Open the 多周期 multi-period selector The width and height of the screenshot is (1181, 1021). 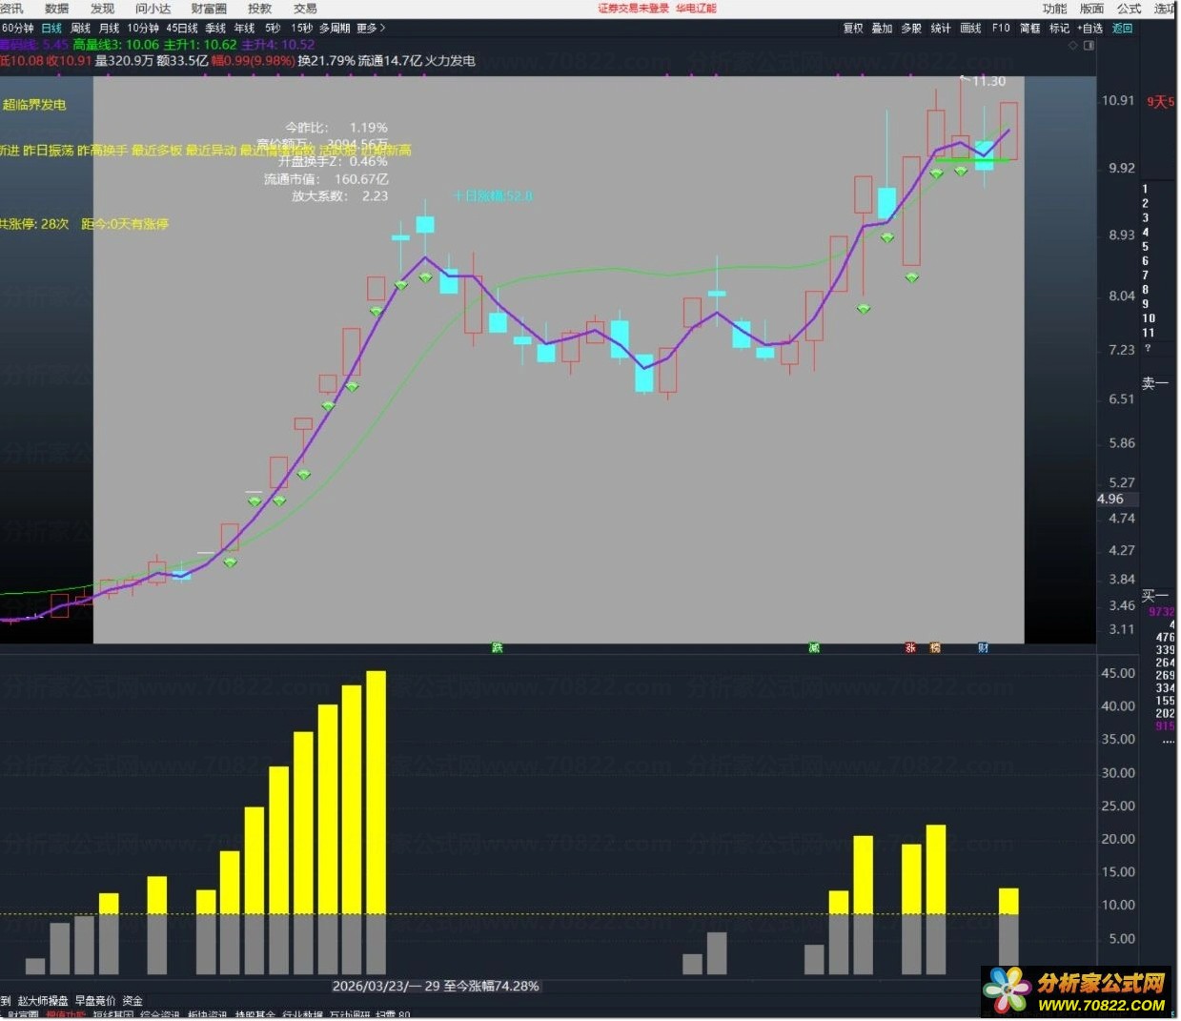[335, 29]
